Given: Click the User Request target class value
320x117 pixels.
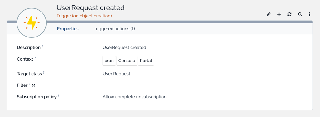Looking at the screenshot, I should click(117, 74).
